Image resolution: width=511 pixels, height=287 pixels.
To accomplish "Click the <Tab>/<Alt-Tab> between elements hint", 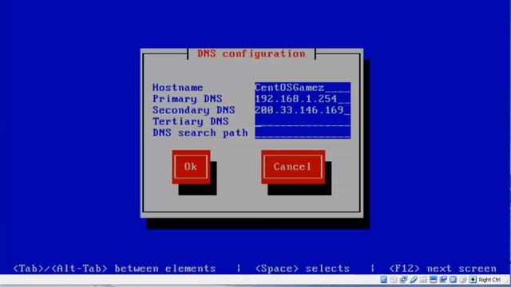I will click(x=114, y=269).
